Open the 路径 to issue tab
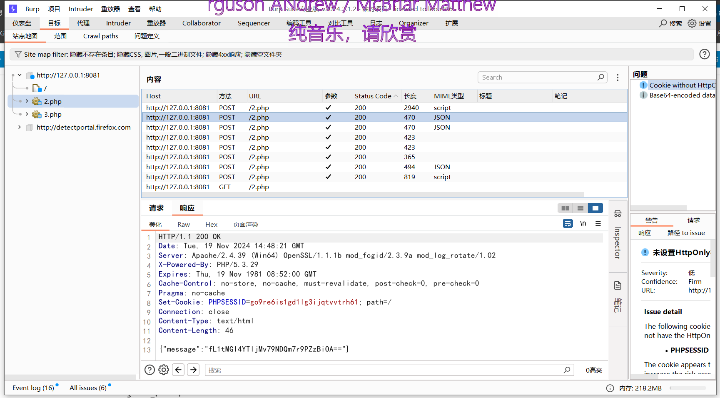The width and height of the screenshot is (720, 398). (x=686, y=233)
